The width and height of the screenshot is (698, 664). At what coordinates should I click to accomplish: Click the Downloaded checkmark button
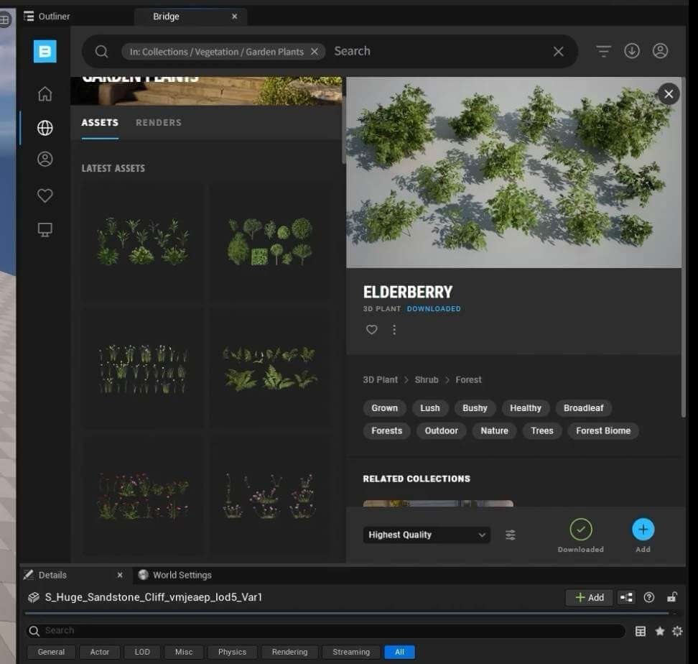(581, 530)
